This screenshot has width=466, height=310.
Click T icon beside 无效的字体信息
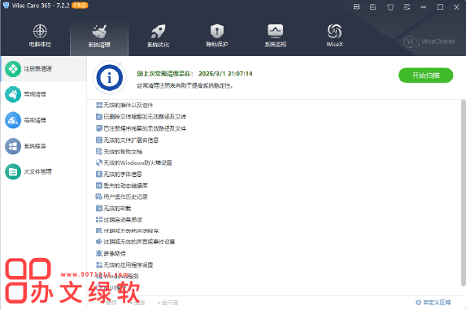[x=99, y=174]
